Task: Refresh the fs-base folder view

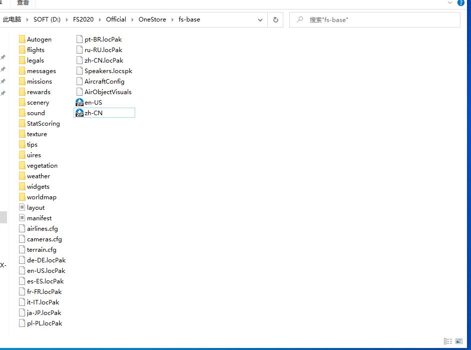Action: tap(275, 20)
